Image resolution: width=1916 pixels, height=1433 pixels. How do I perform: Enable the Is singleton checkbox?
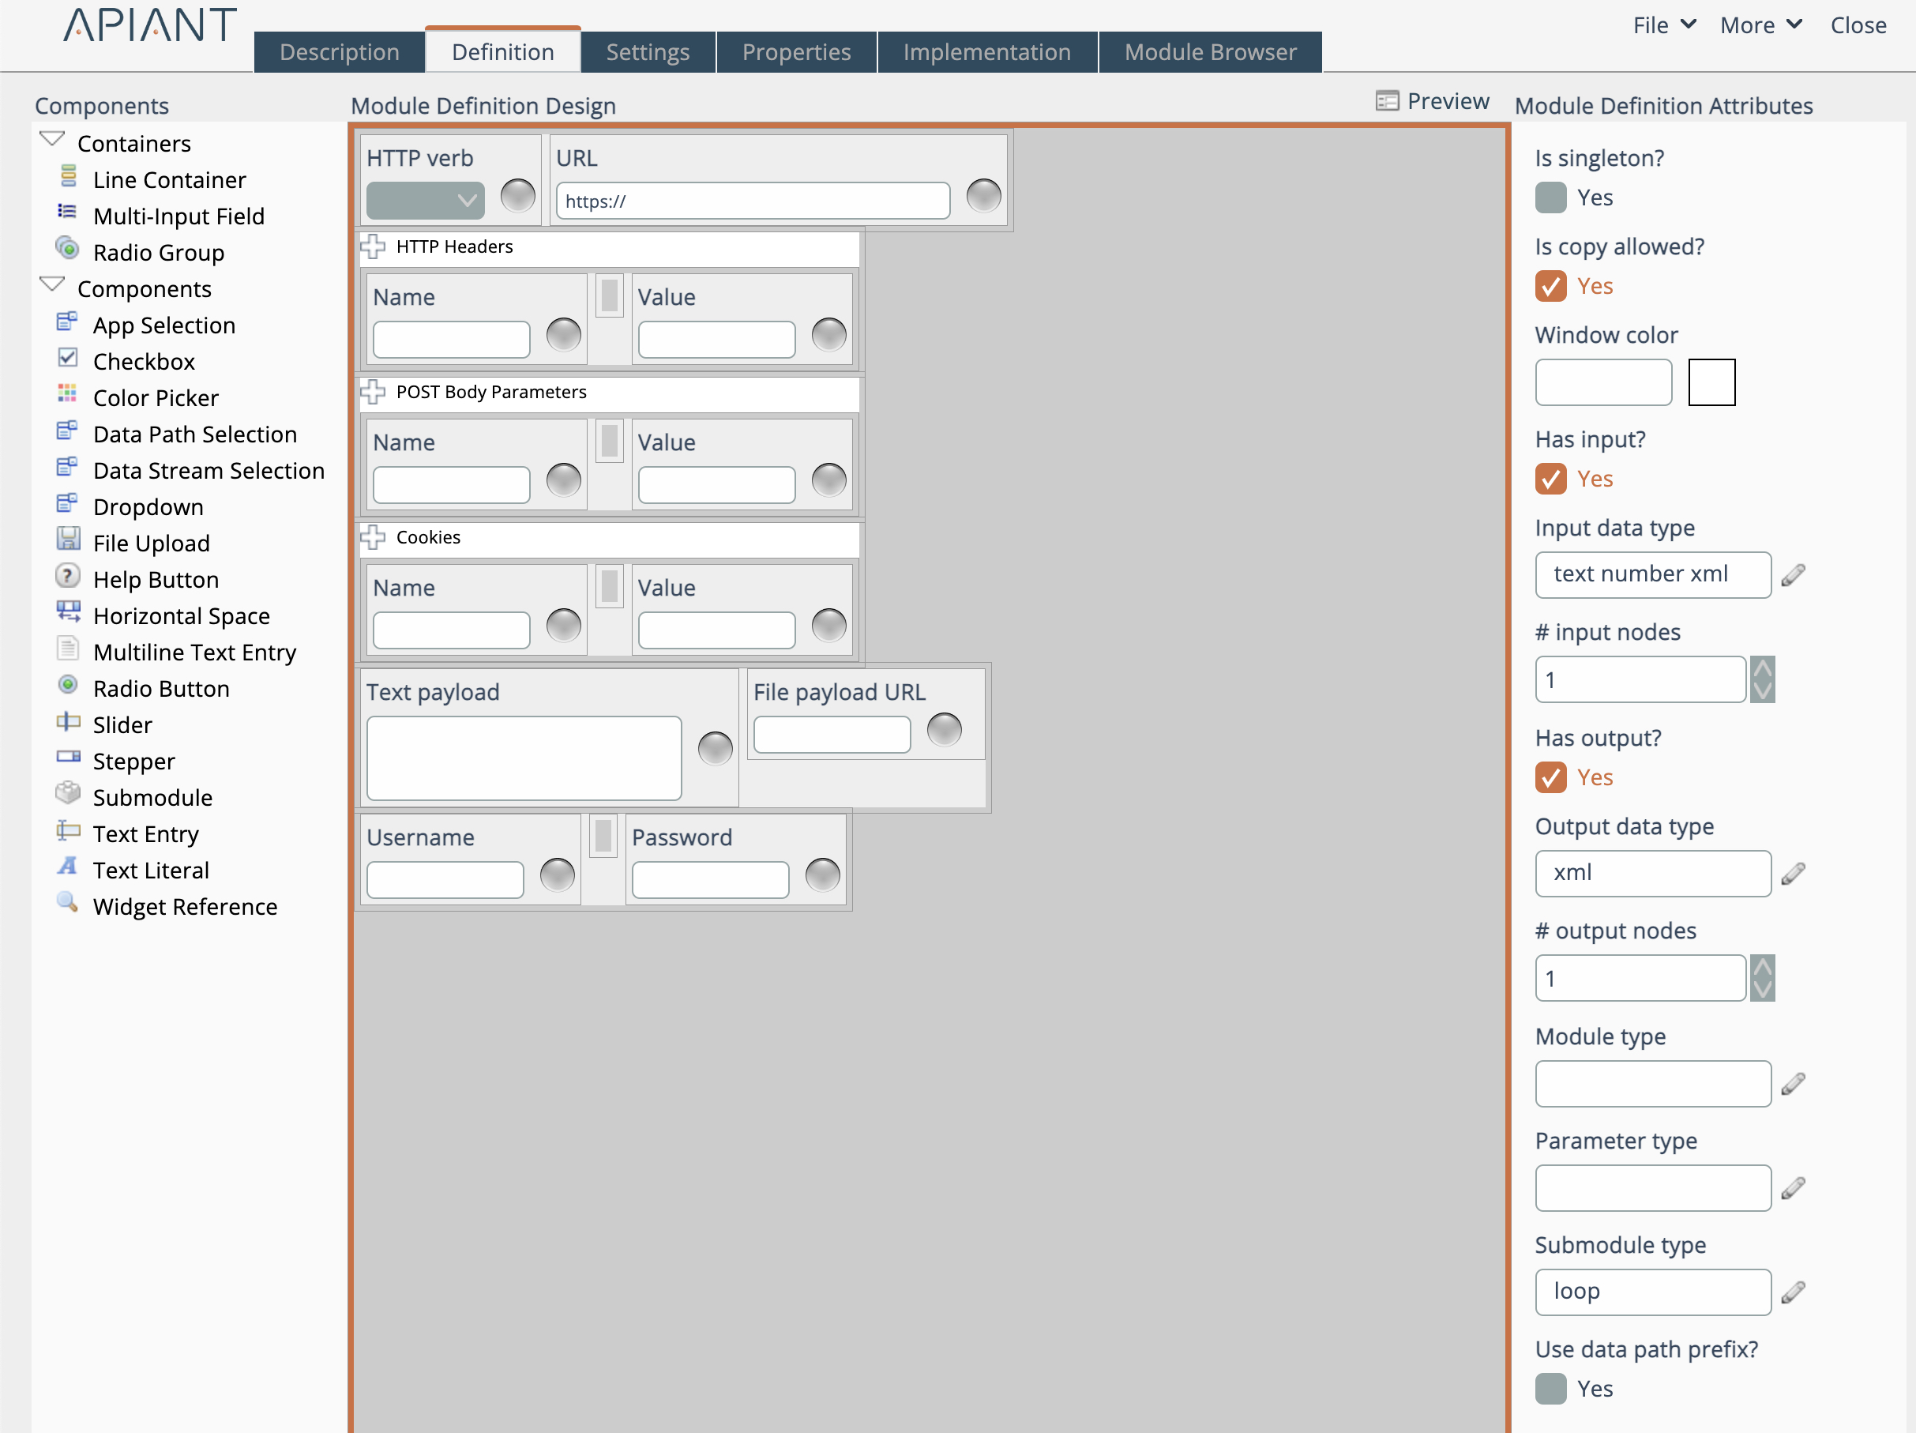click(x=1550, y=197)
